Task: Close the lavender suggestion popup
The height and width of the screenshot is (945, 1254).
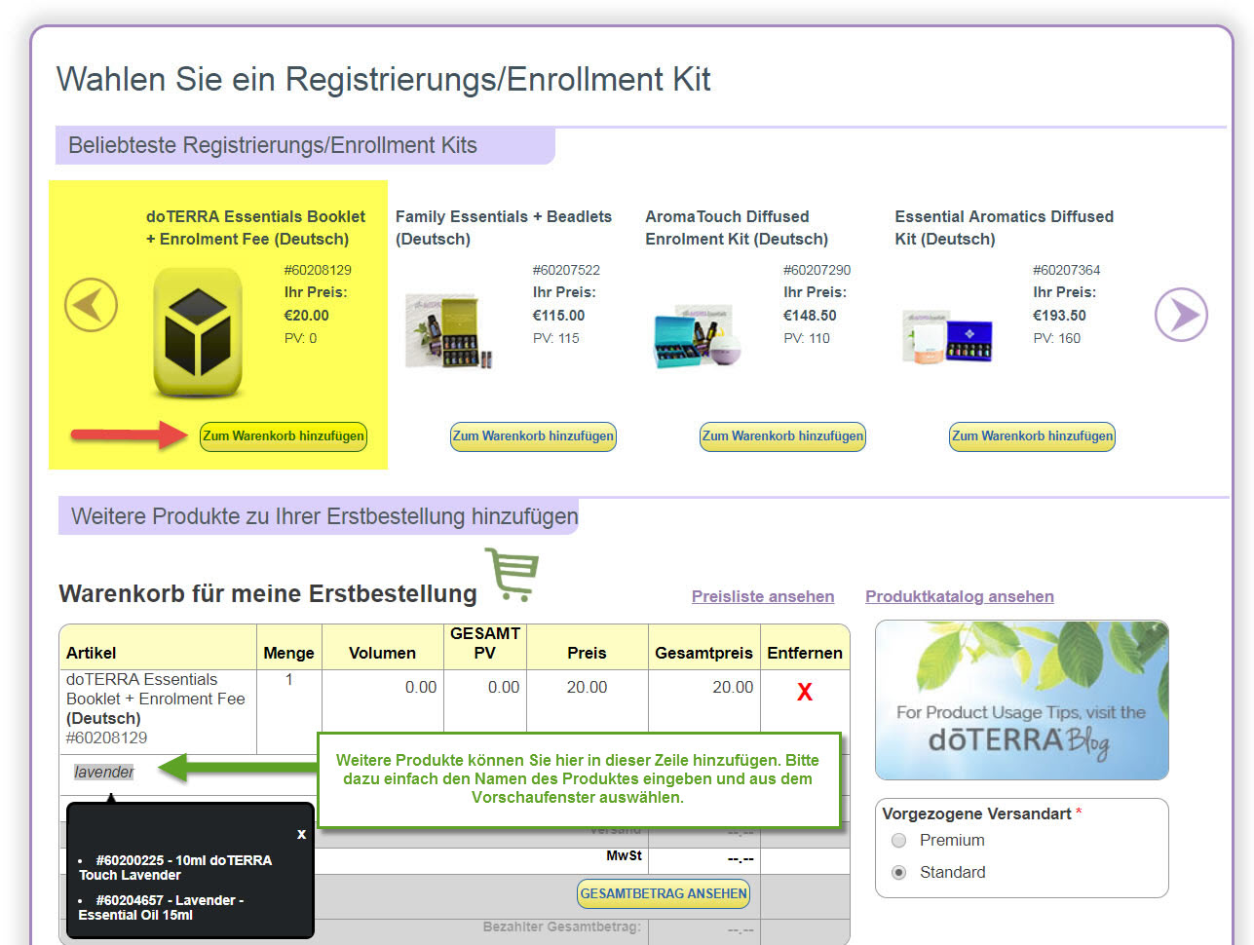Action: 301,834
